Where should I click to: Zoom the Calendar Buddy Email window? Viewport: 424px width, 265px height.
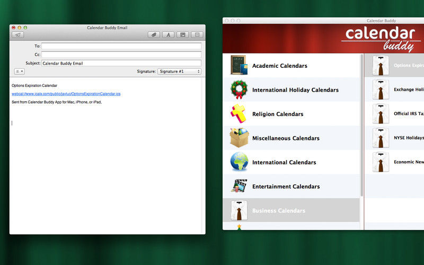click(25, 28)
